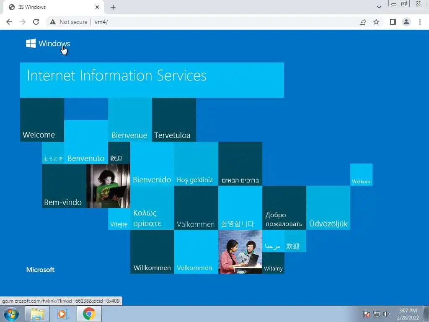This screenshot has width=429, height=322.
Task: Click the Välkommen tile
Action: [196, 208]
